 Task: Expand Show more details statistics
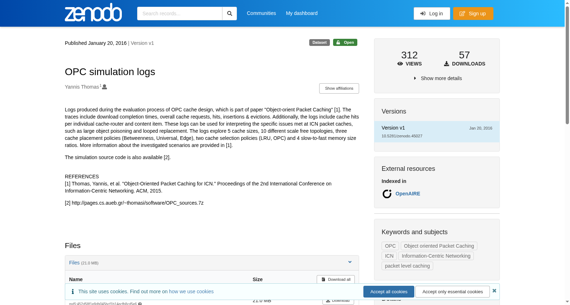(437, 78)
